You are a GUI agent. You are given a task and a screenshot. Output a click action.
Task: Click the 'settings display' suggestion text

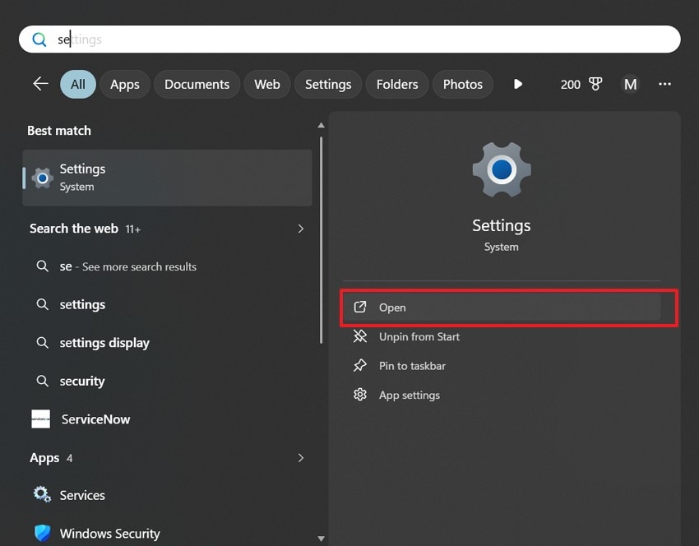tap(104, 343)
